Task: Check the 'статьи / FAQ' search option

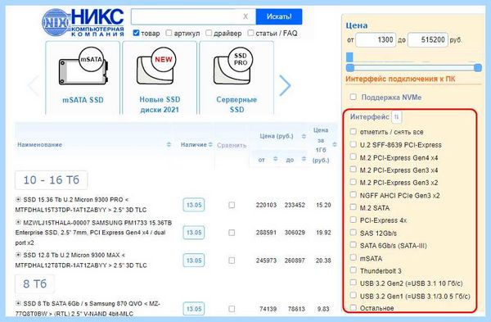Action: click(250, 33)
